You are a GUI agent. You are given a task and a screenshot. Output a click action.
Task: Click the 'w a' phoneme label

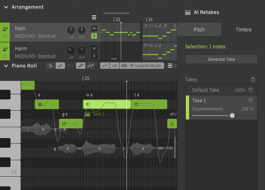pos(89,95)
